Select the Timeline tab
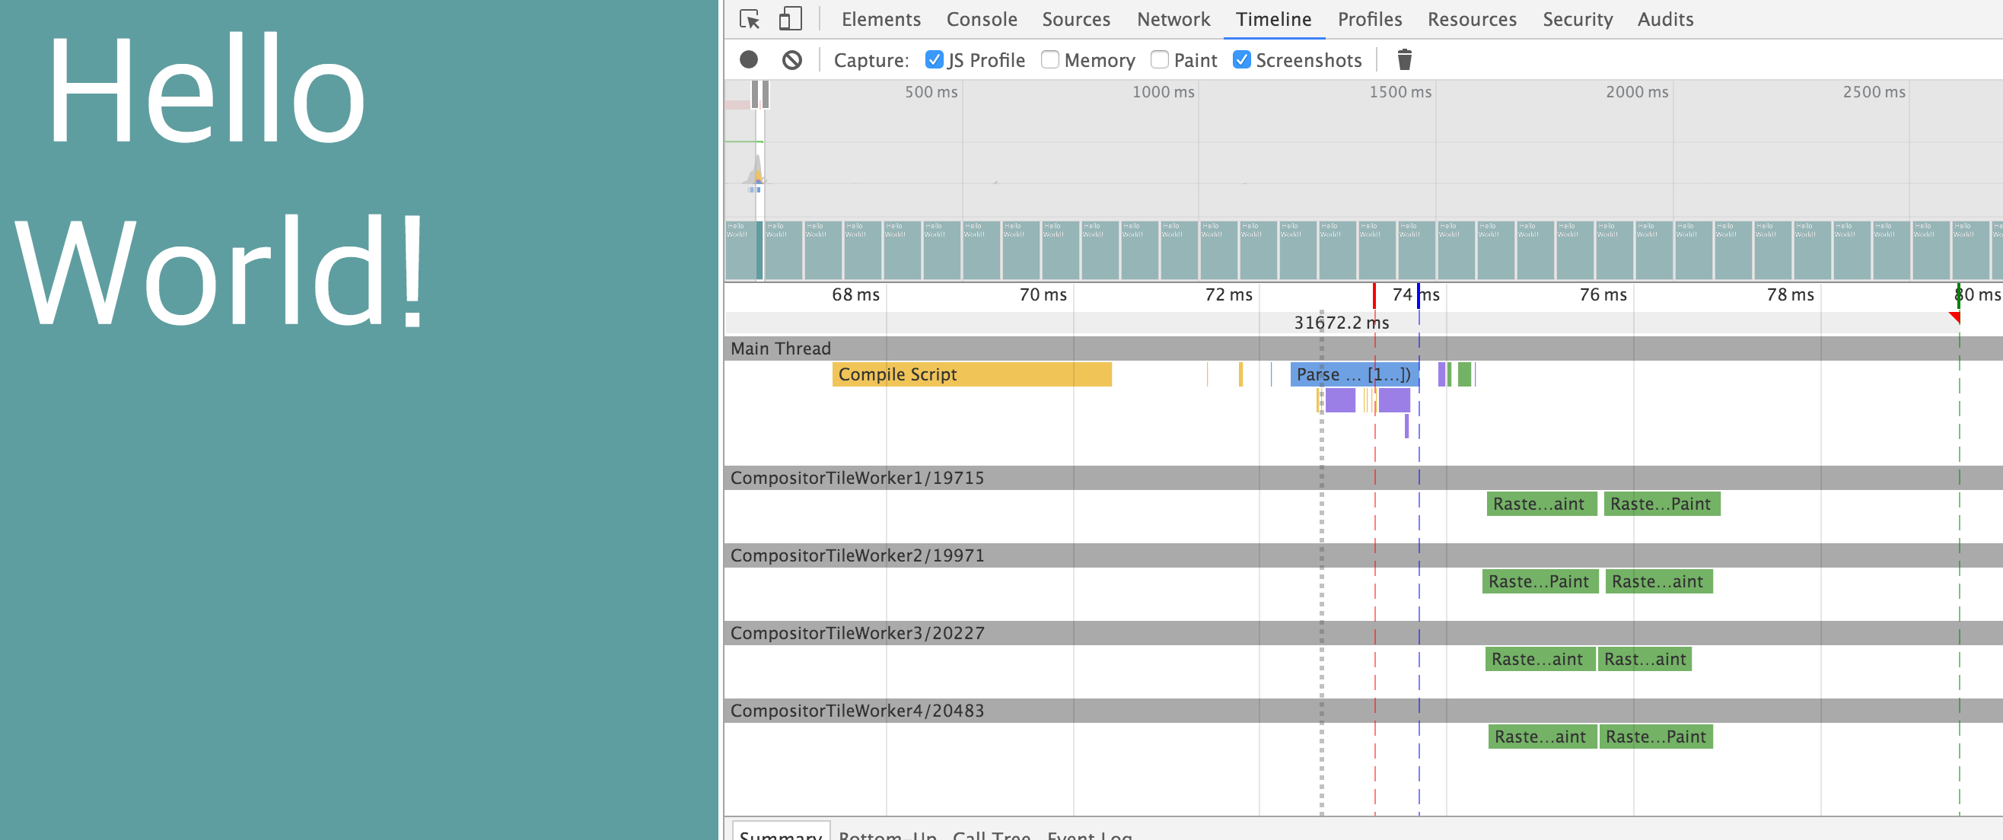 point(1274,20)
